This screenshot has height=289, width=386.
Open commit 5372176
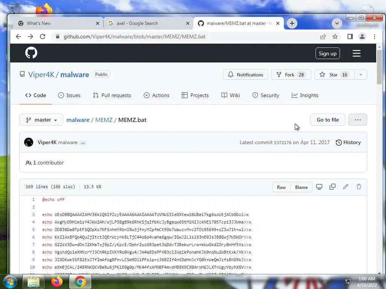click(x=283, y=143)
